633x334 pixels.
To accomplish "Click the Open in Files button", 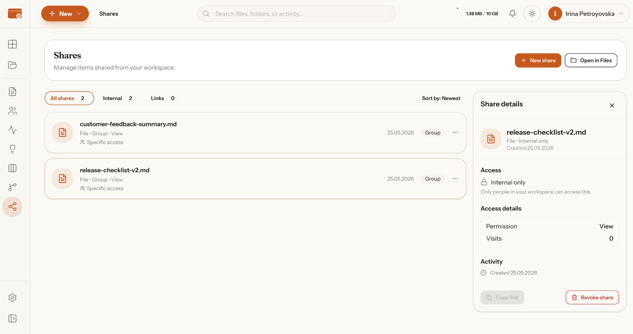I will coord(591,60).
